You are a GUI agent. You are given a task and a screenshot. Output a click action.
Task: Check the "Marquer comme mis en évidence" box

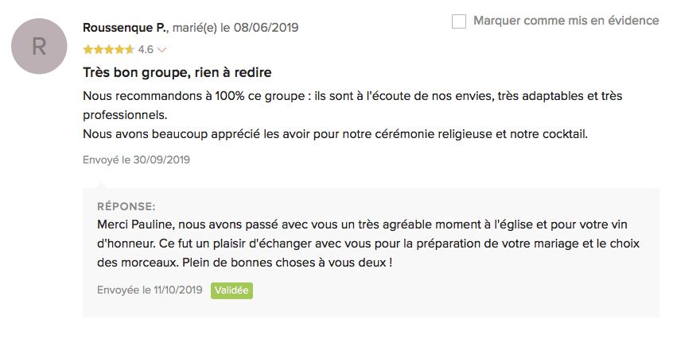coord(459,21)
